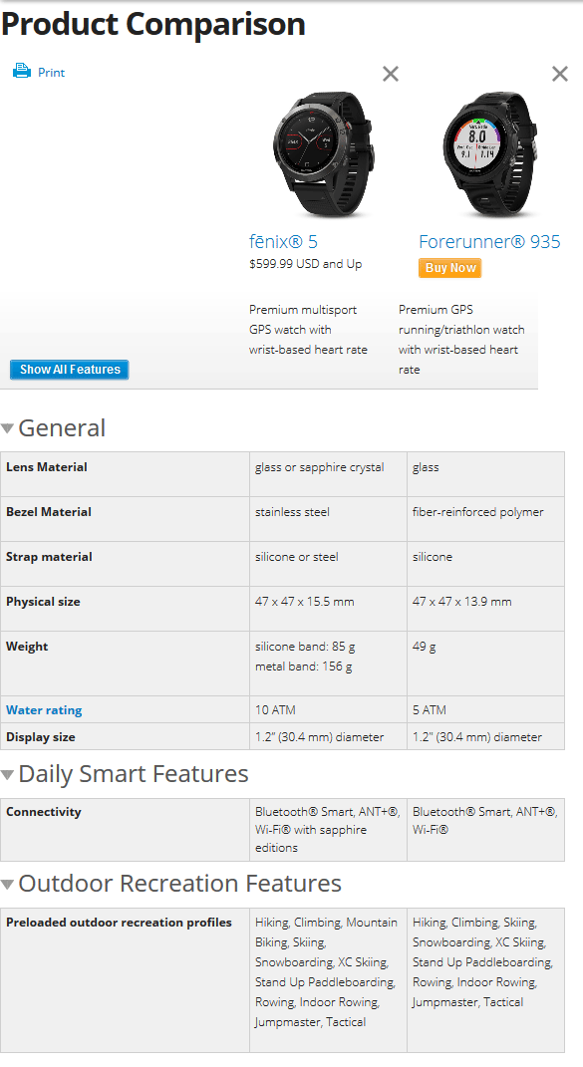This screenshot has height=1067, width=583.
Task: Collapse the General section triangle
Action: pos(8,428)
